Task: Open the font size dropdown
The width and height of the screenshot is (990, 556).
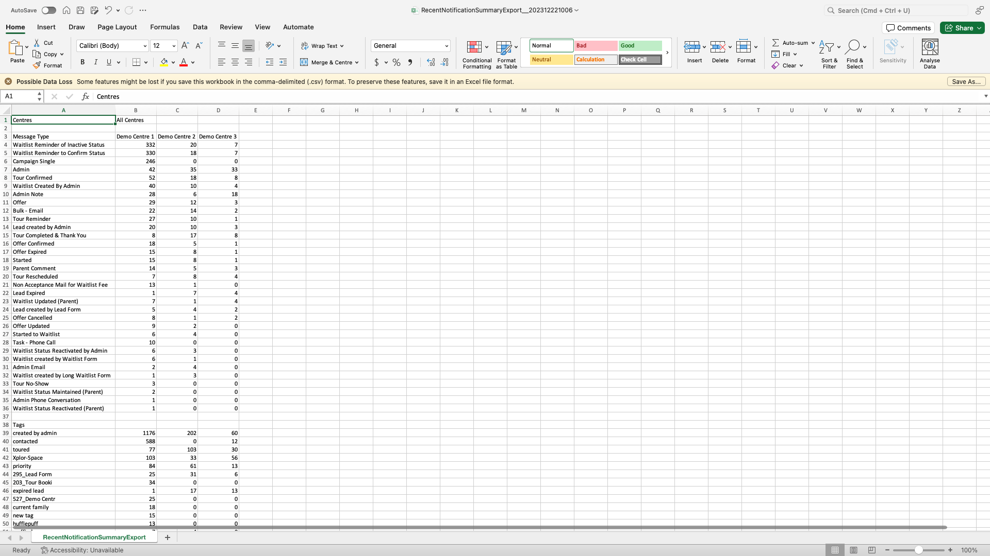Action: tap(174, 46)
